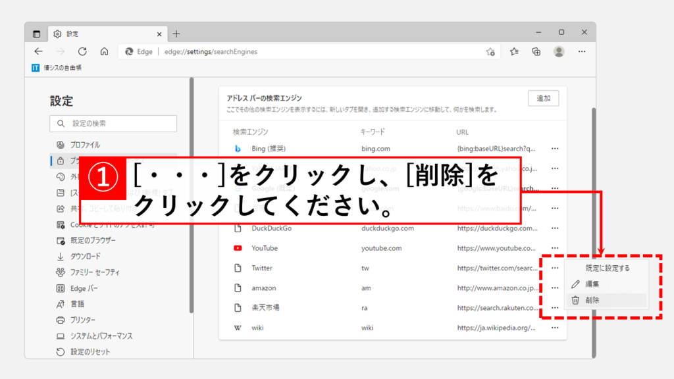Go to the home page icon
674x379 pixels.
(x=104, y=51)
